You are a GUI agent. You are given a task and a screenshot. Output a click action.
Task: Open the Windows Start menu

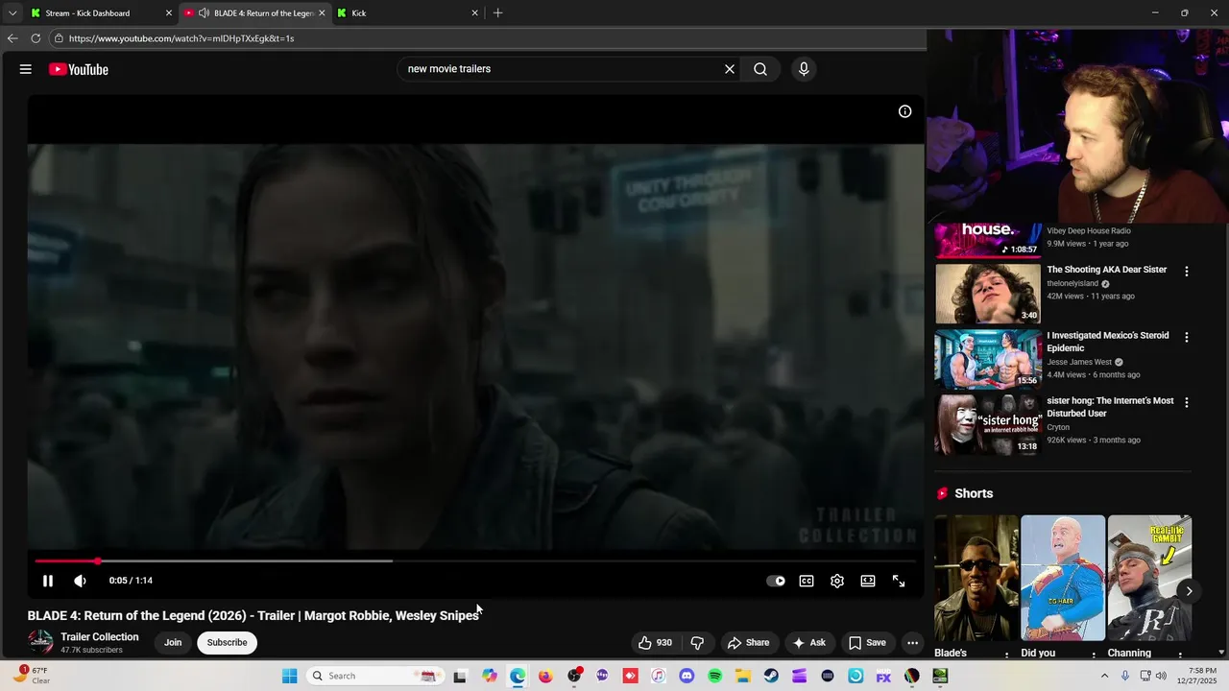click(290, 676)
